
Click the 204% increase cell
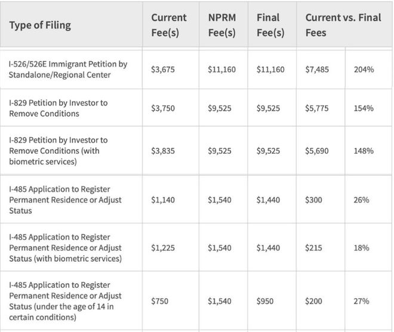(364, 70)
